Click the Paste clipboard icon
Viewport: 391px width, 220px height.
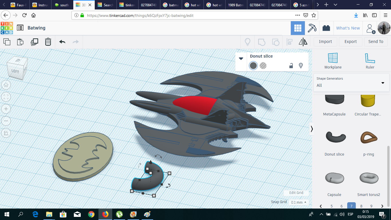pos(20,42)
